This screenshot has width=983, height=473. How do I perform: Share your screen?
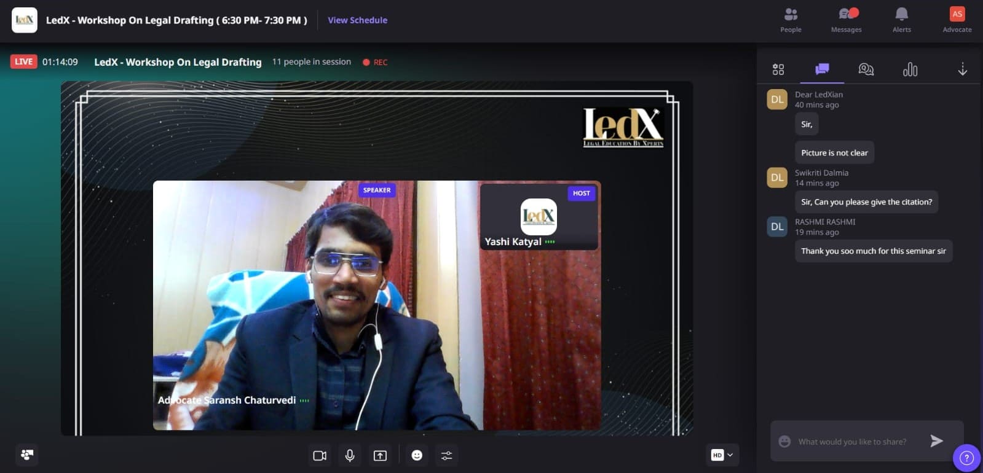(x=380, y=455)
